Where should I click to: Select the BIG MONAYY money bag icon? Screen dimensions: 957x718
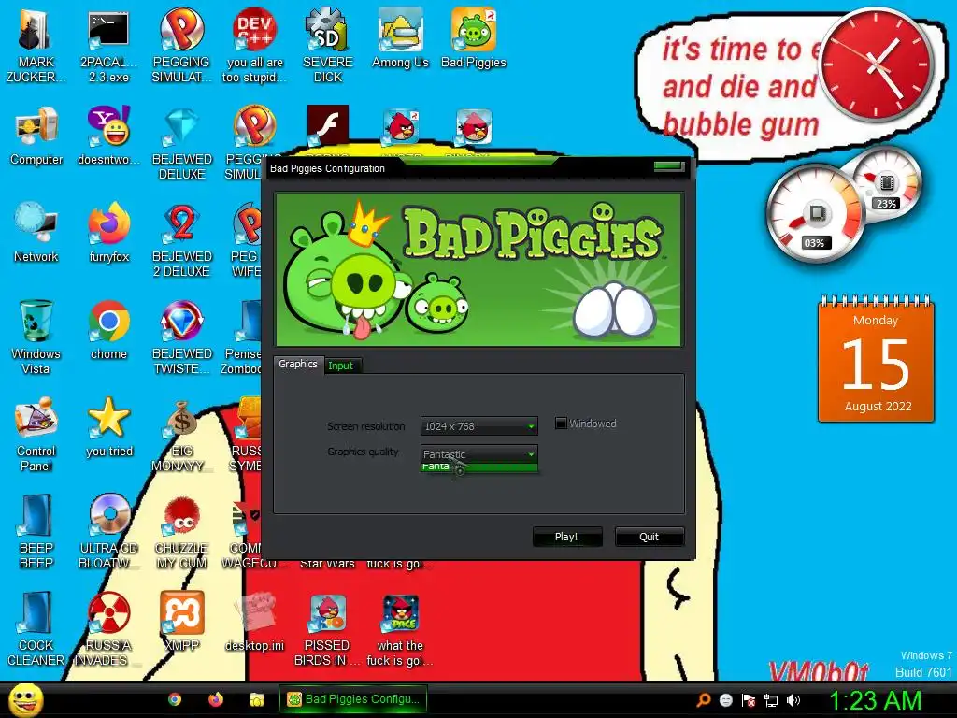[181, 435]
